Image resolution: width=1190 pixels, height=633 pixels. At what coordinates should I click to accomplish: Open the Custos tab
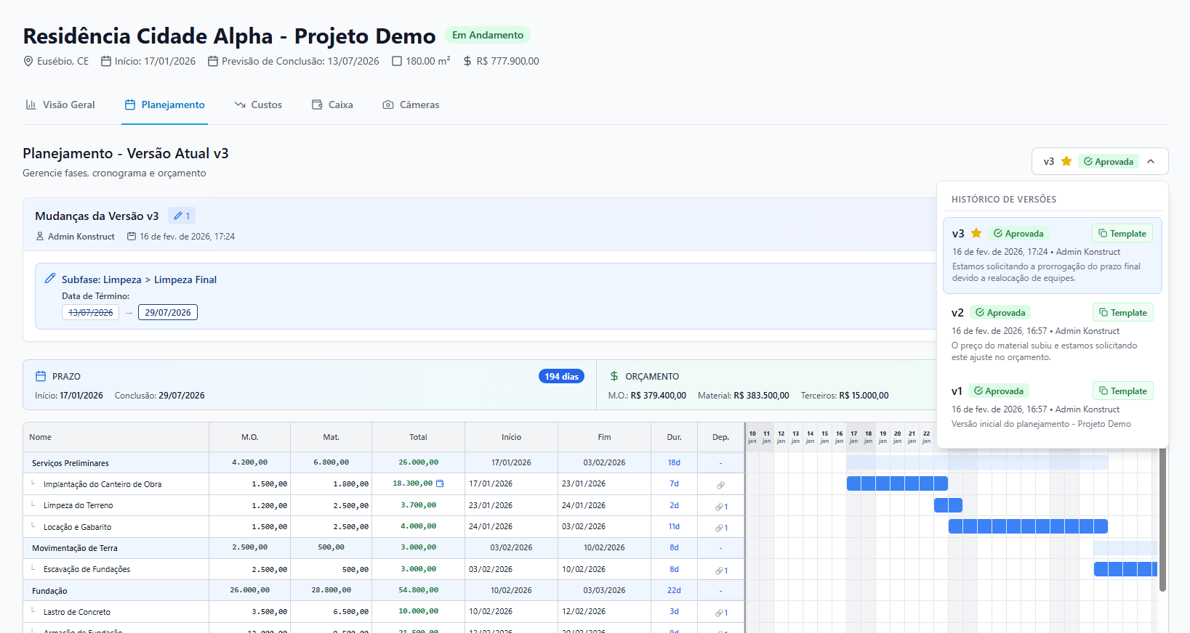pos(258,105)
